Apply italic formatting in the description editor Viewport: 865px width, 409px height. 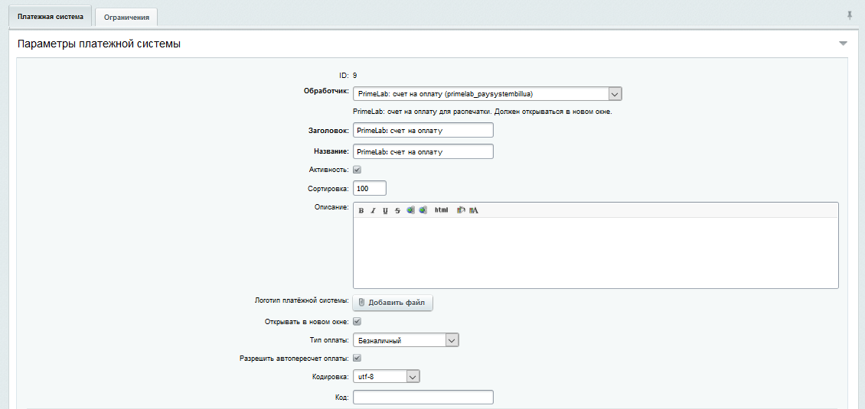(x=373, y=210)
